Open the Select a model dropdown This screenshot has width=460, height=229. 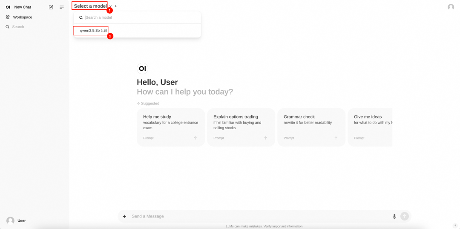click(x=90, y=6)
